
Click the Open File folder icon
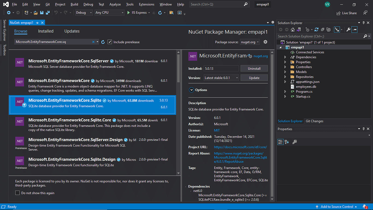tap(36, 13)
